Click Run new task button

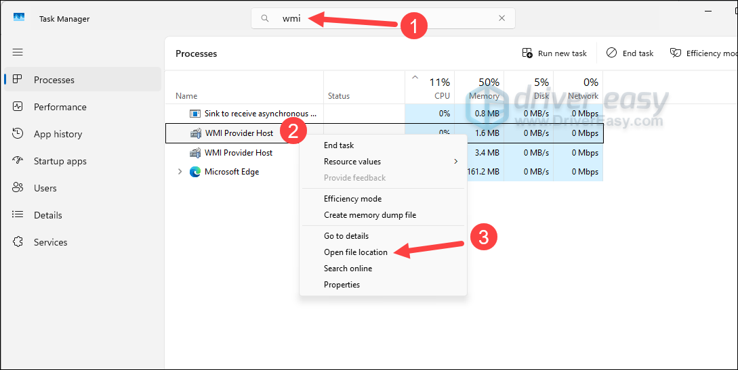tap(554, 53)
